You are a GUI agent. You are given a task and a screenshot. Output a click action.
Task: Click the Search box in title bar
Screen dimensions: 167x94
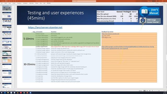84,1
